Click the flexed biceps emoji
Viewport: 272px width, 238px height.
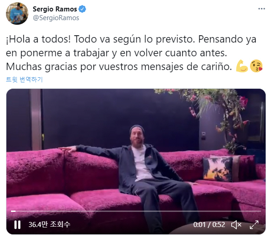242,66
